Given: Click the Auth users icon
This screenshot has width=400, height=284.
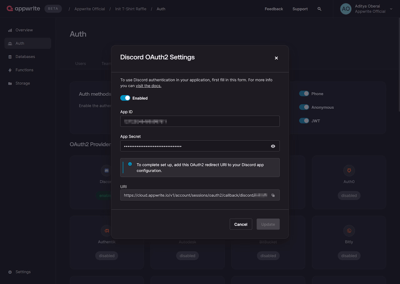Looking at the screenshot, I should click(10, 43).
